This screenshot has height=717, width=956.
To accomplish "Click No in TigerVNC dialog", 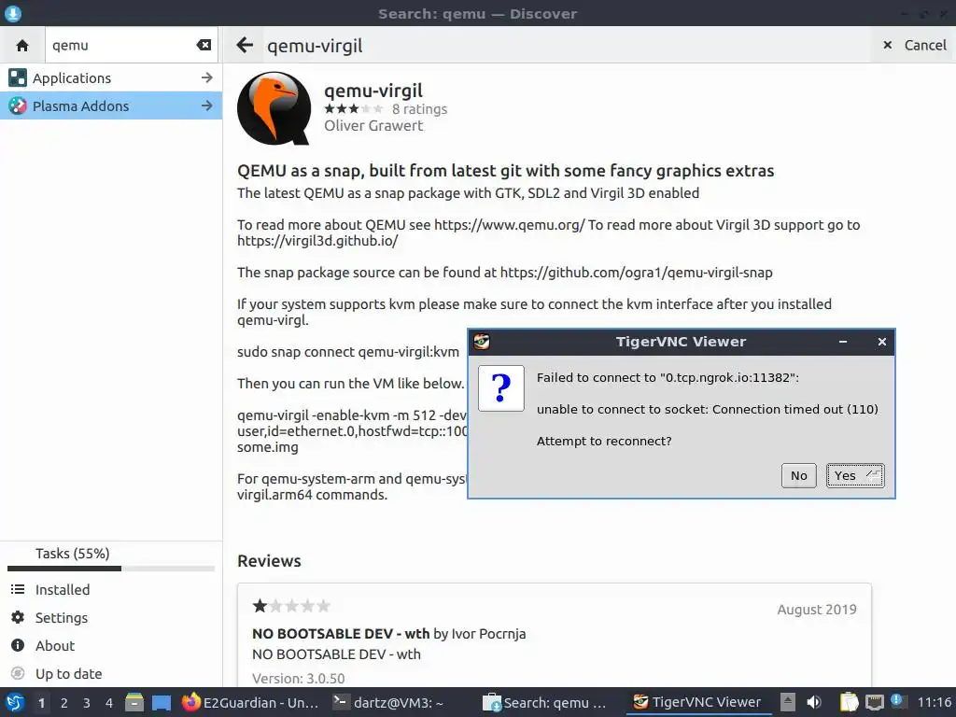I will 799,475.
